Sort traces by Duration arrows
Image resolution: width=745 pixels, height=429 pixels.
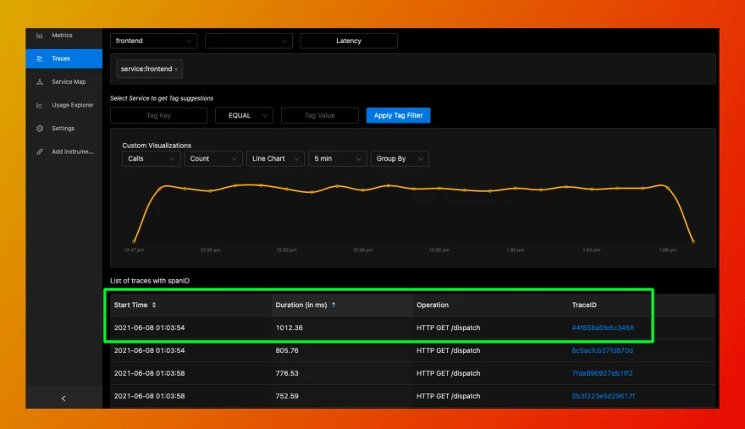coord(334,305)
